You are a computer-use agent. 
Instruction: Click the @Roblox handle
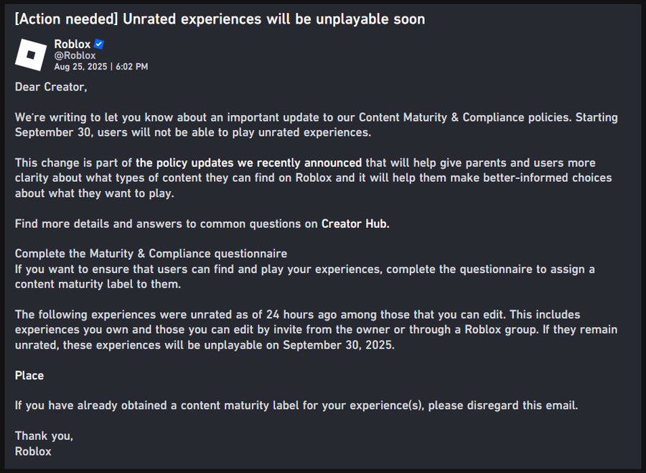(75, 55)
